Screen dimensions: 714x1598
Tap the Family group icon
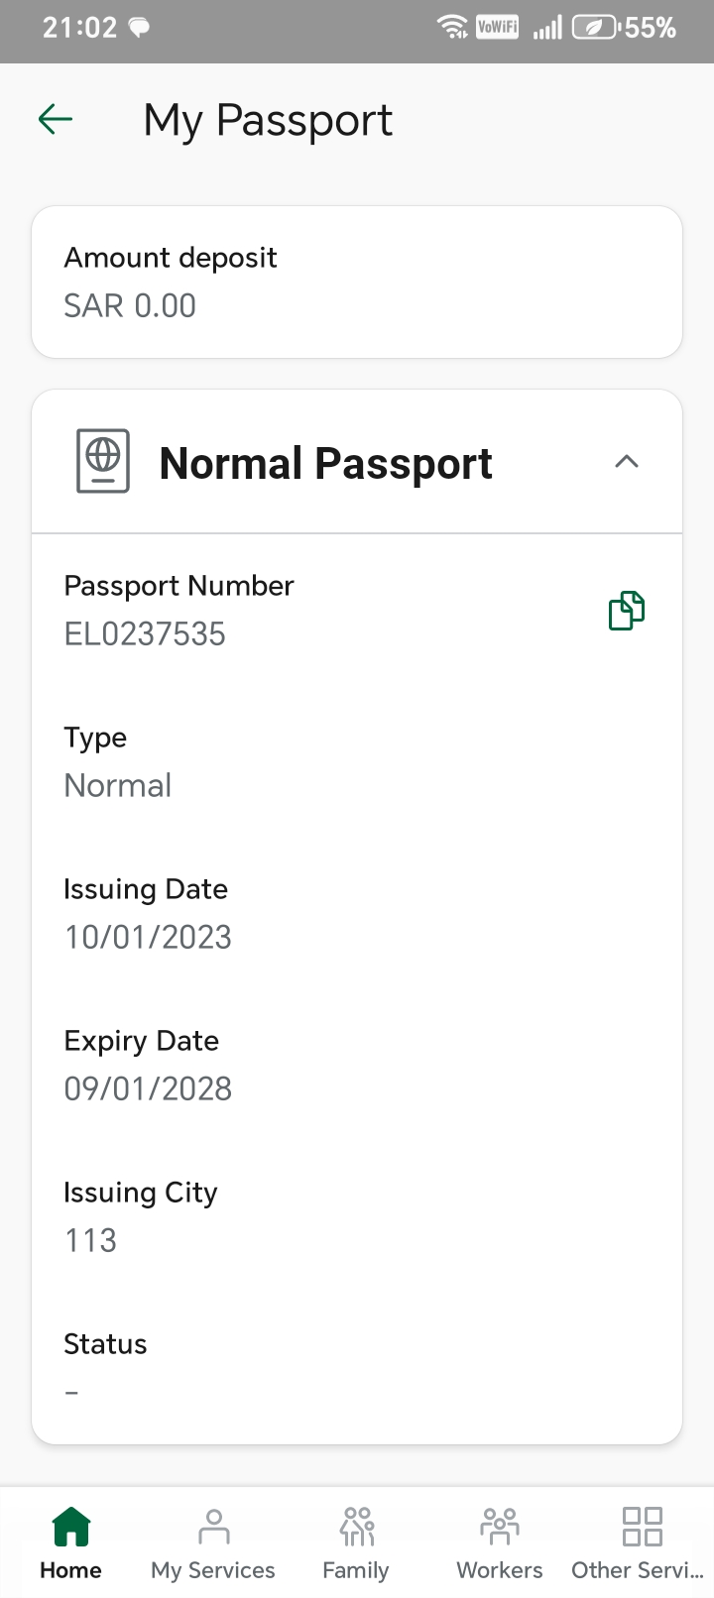[356, 1528]
